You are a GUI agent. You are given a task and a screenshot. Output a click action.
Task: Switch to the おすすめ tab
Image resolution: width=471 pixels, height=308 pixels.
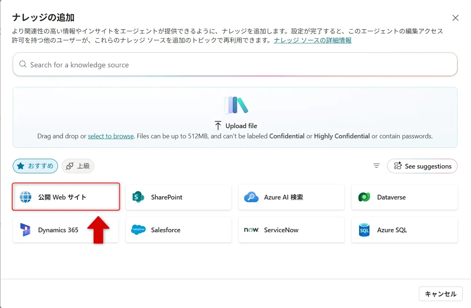(35, 166)
